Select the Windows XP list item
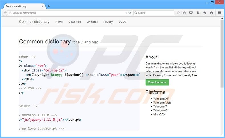 [161, 99]
